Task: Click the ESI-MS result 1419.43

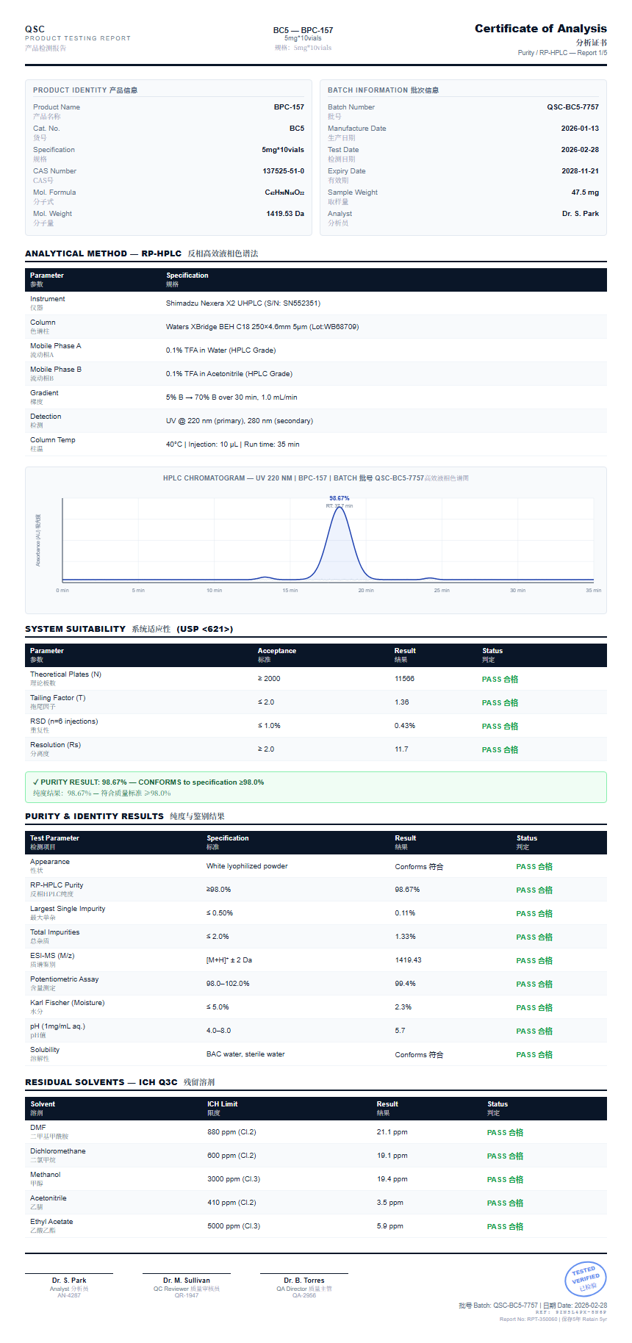Action: coord(408,960)
